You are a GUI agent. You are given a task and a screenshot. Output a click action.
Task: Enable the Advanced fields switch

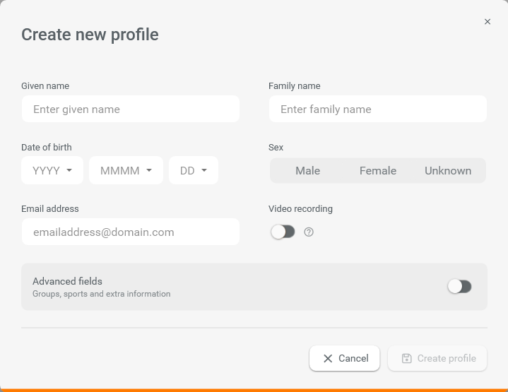[x=459, y=286]
